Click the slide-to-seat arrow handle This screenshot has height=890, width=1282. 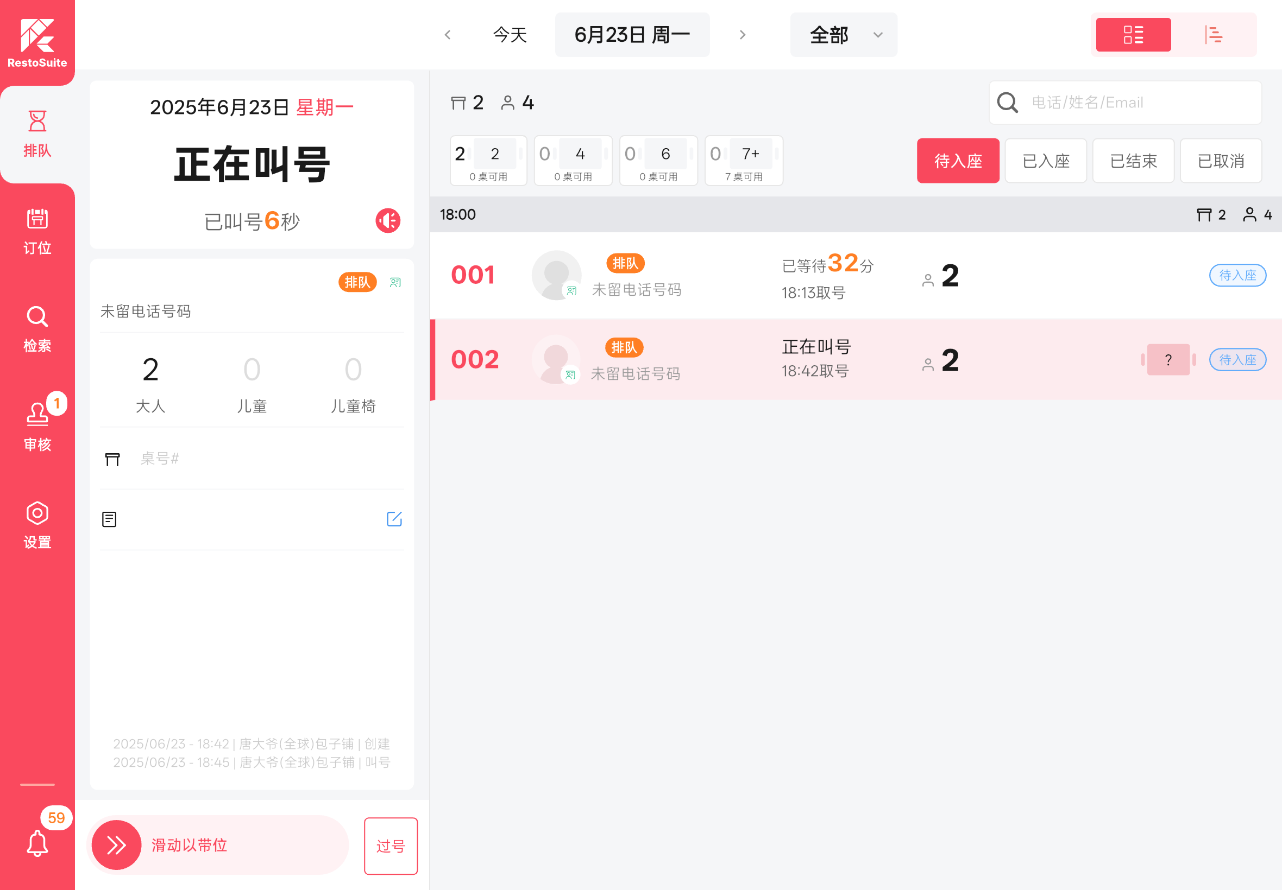[117, 845]
